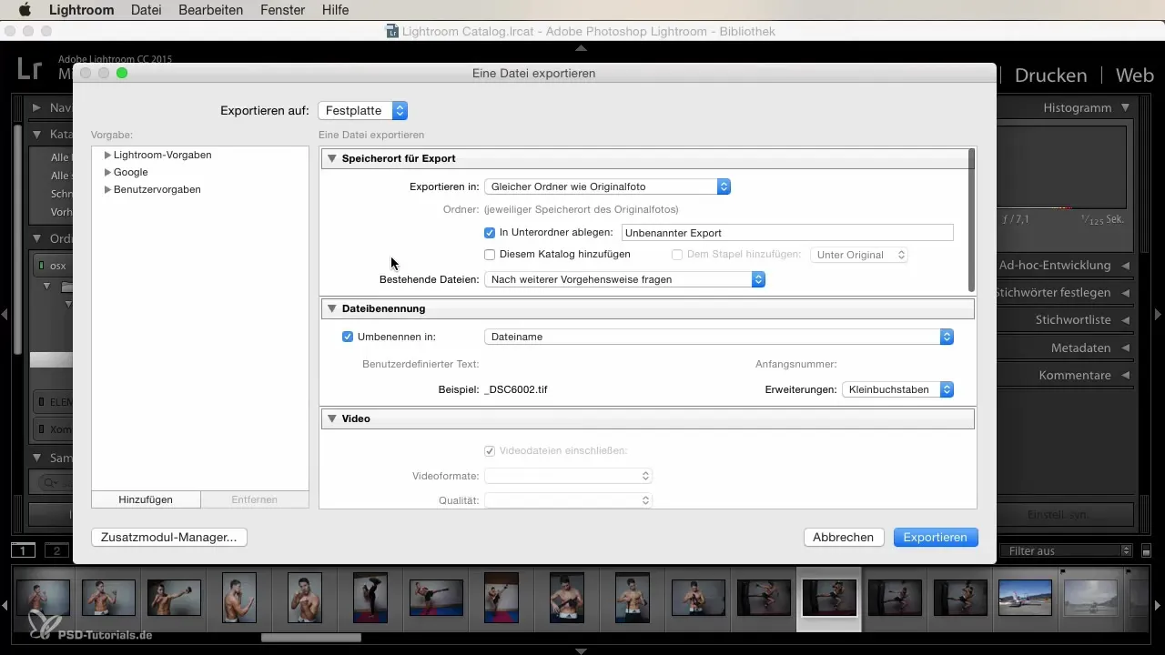Open the Bestehende Dateien dropdown
Viewport: 1165px width, 655px height.
(624, 280)
